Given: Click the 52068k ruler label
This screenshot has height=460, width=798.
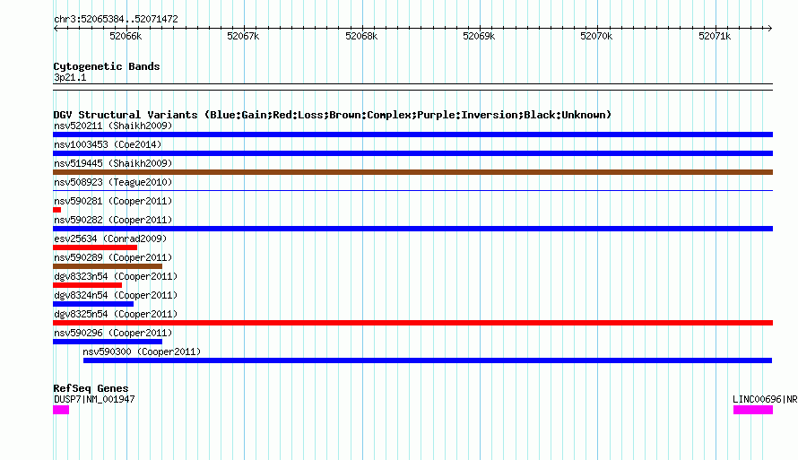Looking at the screenshot, I should click(x=361, y=36).
